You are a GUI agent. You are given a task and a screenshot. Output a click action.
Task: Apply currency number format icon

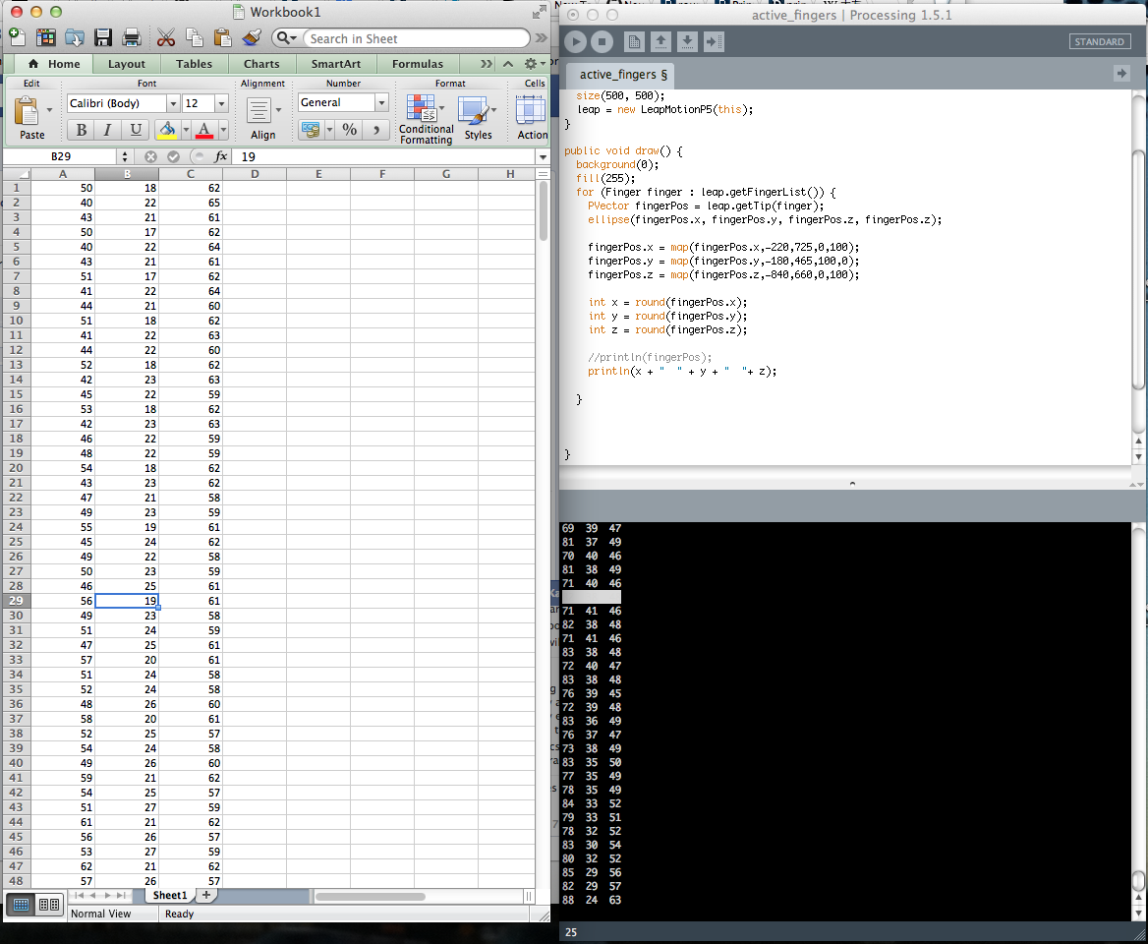pyautogui.click(x=311, y=130)
